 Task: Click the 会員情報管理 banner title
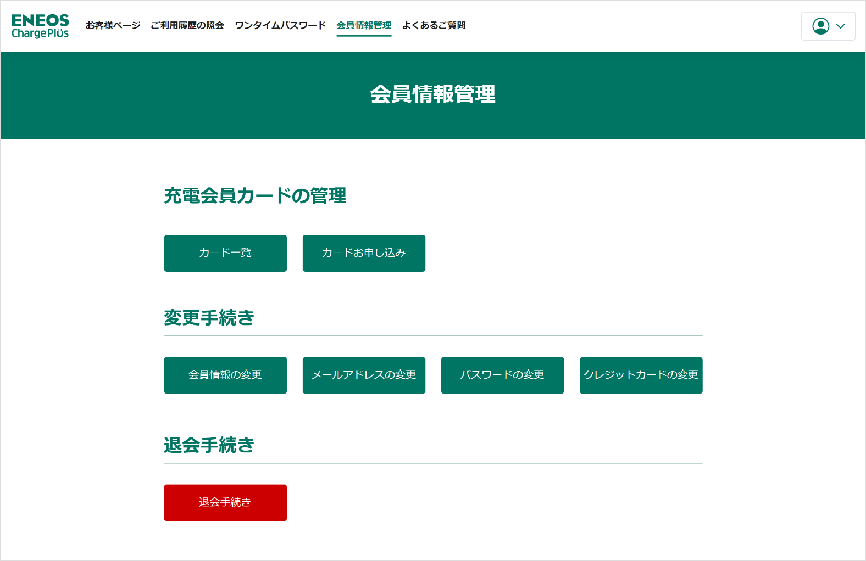(433, 94)
